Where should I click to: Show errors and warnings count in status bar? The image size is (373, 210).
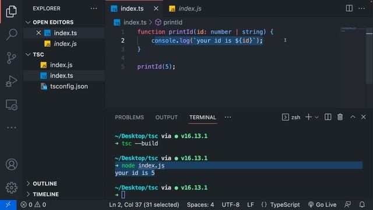[33, 205]
